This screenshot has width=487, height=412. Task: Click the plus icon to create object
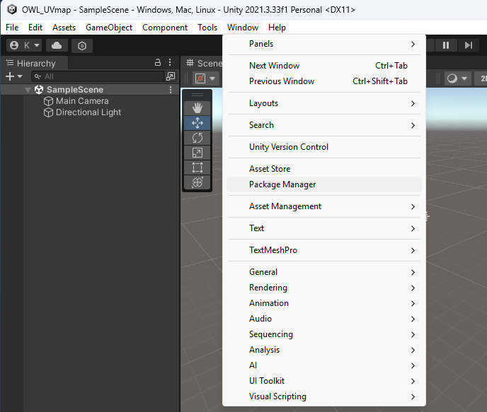[x=10, y=76]
